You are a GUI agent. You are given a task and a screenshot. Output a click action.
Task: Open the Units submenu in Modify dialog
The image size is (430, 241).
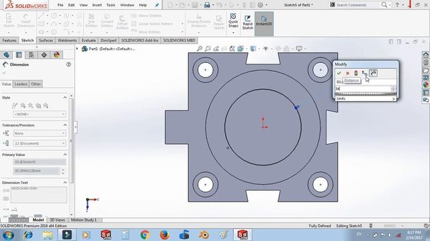365,98
